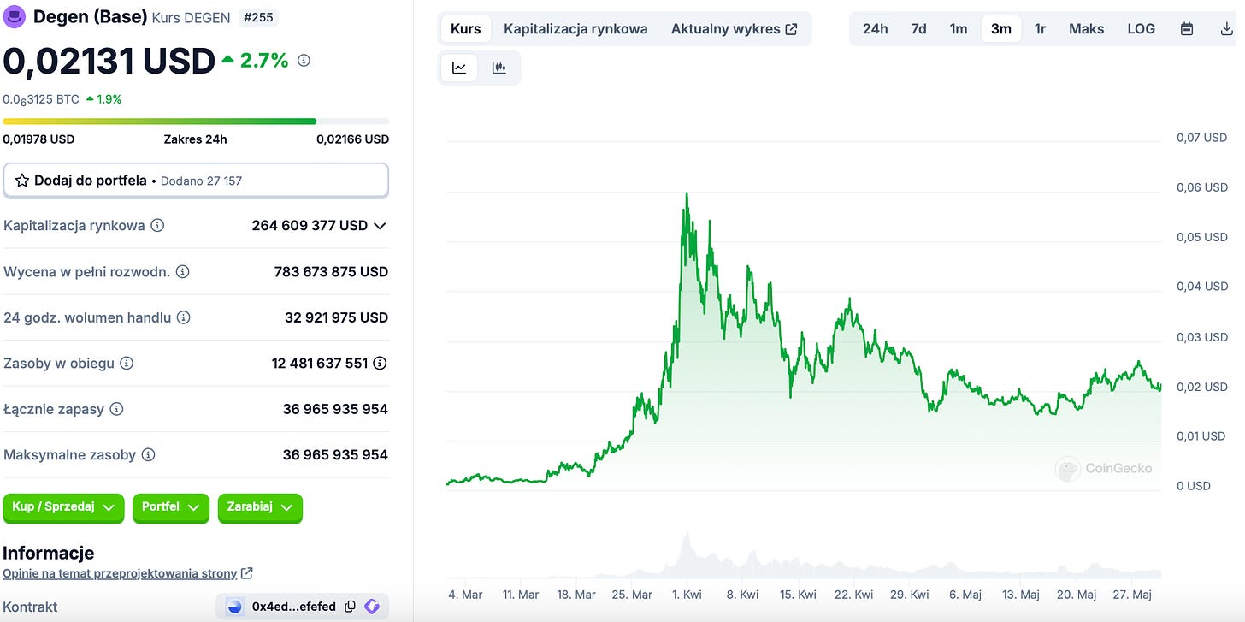Download the chart data
1245x622 pixels.
(1227, 29)
